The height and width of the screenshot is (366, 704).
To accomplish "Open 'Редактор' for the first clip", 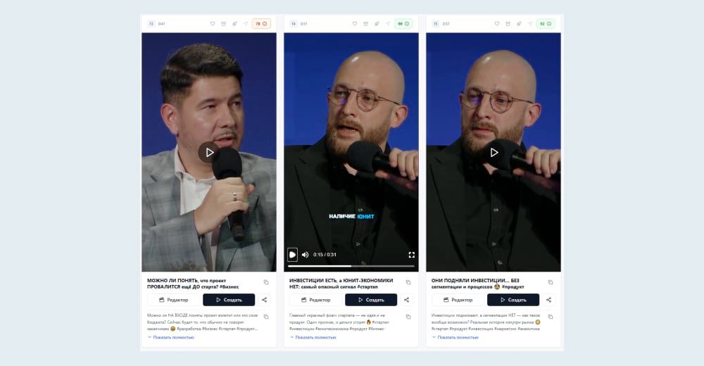I will tap(174, 300).
